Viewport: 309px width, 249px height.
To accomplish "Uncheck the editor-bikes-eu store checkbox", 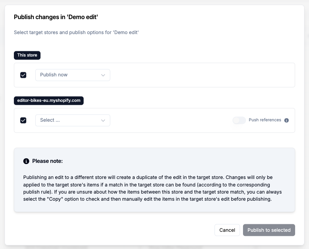I will point(23,120).
